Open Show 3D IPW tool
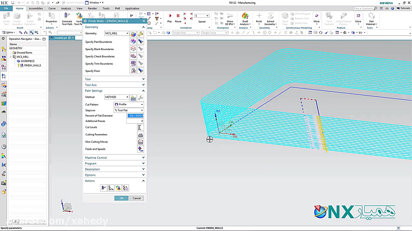The height and width of the screenshot is (231, 412). coord(230,19)
